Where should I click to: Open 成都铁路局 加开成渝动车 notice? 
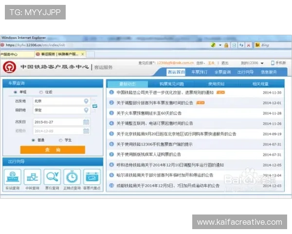pyautogui.click(x=168, y=186)
